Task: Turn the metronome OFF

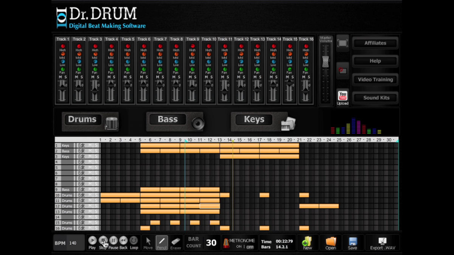Action: (x=250, y=247)
